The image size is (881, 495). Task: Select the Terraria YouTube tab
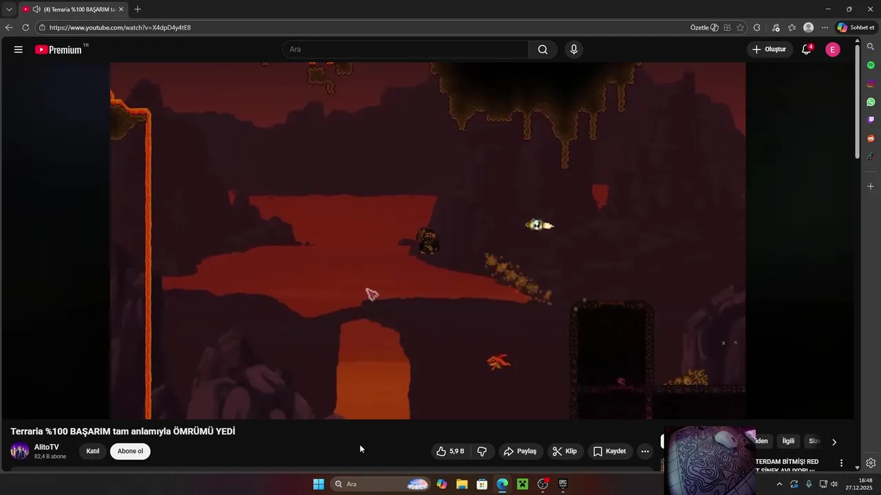[x=73, y=9]
